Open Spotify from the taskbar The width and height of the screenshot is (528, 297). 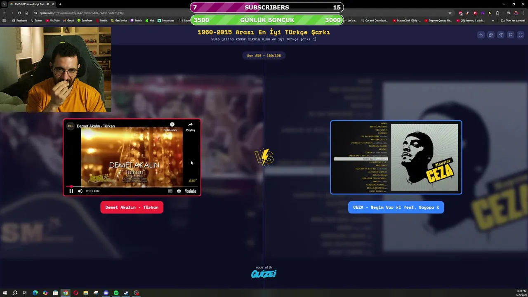pos(116,293)
